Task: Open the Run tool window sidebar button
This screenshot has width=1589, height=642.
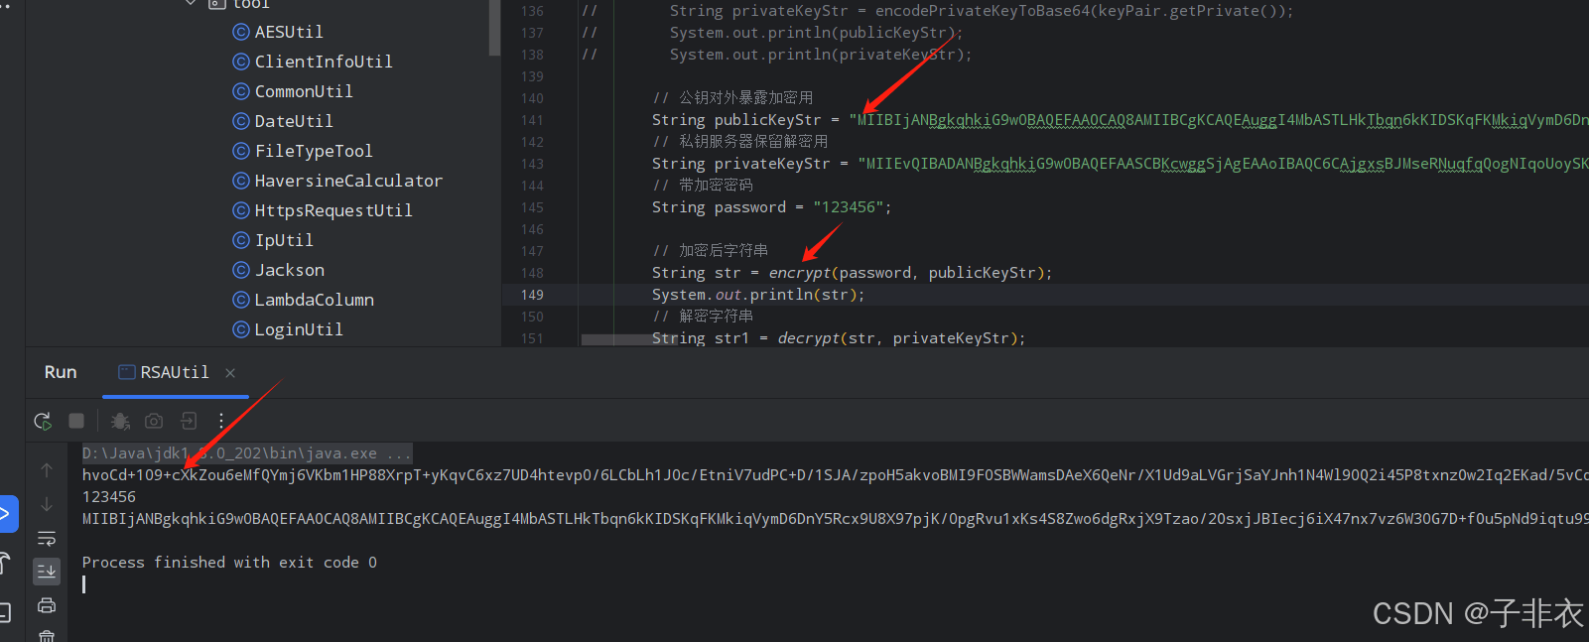Action: [x=7, y=514]
